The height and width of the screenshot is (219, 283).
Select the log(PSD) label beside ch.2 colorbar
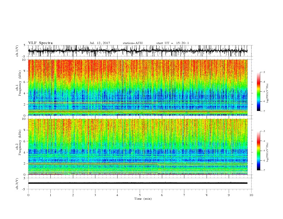pos(267,152)
